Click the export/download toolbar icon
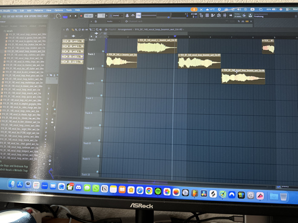The width and height of the screenshot is (298, 223). click(250, 15)
